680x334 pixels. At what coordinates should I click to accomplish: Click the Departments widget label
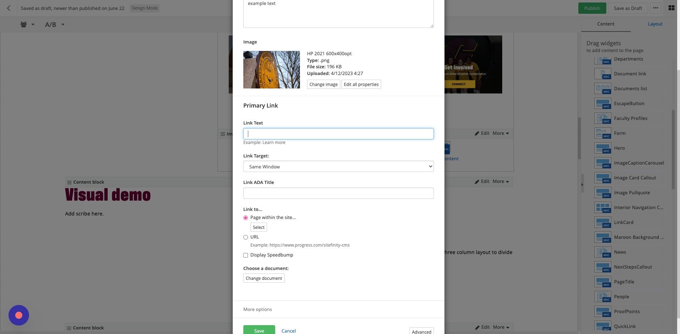(x=628, y=59)
